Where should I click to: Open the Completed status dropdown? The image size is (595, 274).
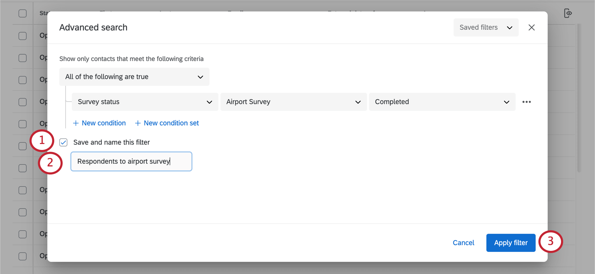pos(442,102)
